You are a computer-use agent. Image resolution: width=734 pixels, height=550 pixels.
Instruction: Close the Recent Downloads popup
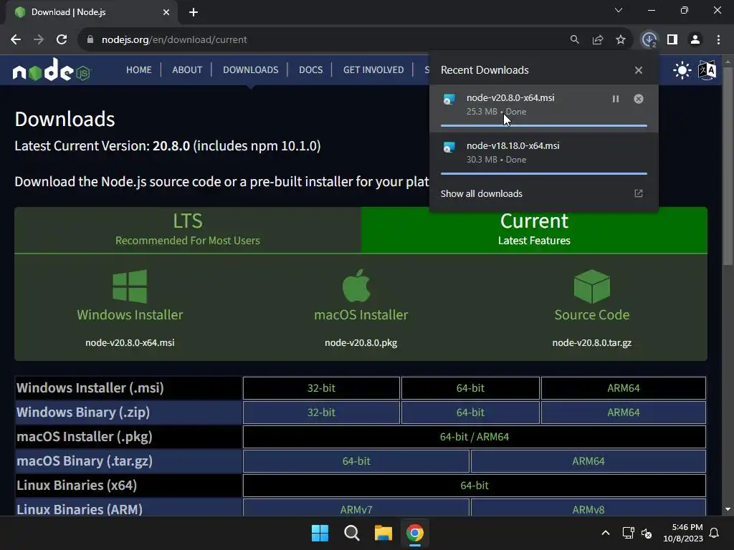(639, 70)
